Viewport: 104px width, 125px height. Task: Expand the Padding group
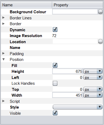3,53
